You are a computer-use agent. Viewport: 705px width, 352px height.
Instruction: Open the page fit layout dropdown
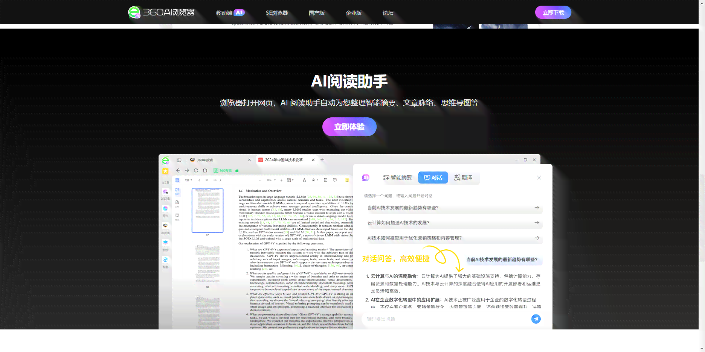pyautogui.click(x=290, y=180)
